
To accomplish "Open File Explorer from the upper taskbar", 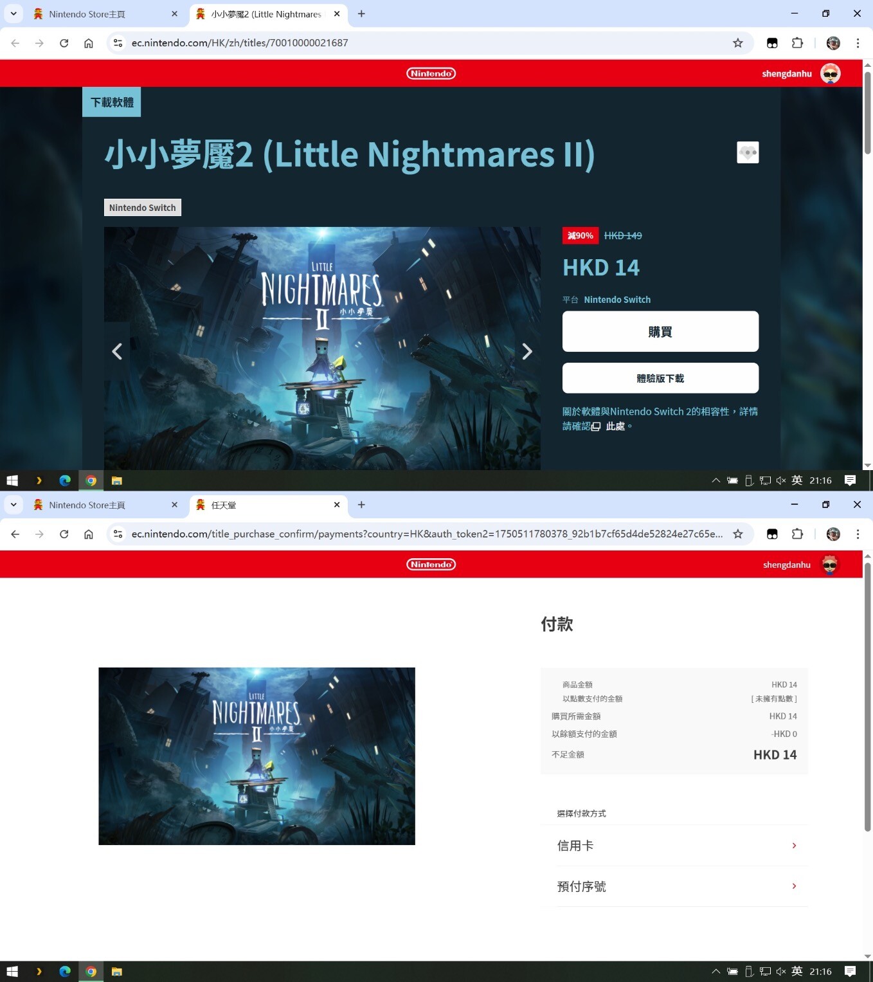I will point(117,480).
